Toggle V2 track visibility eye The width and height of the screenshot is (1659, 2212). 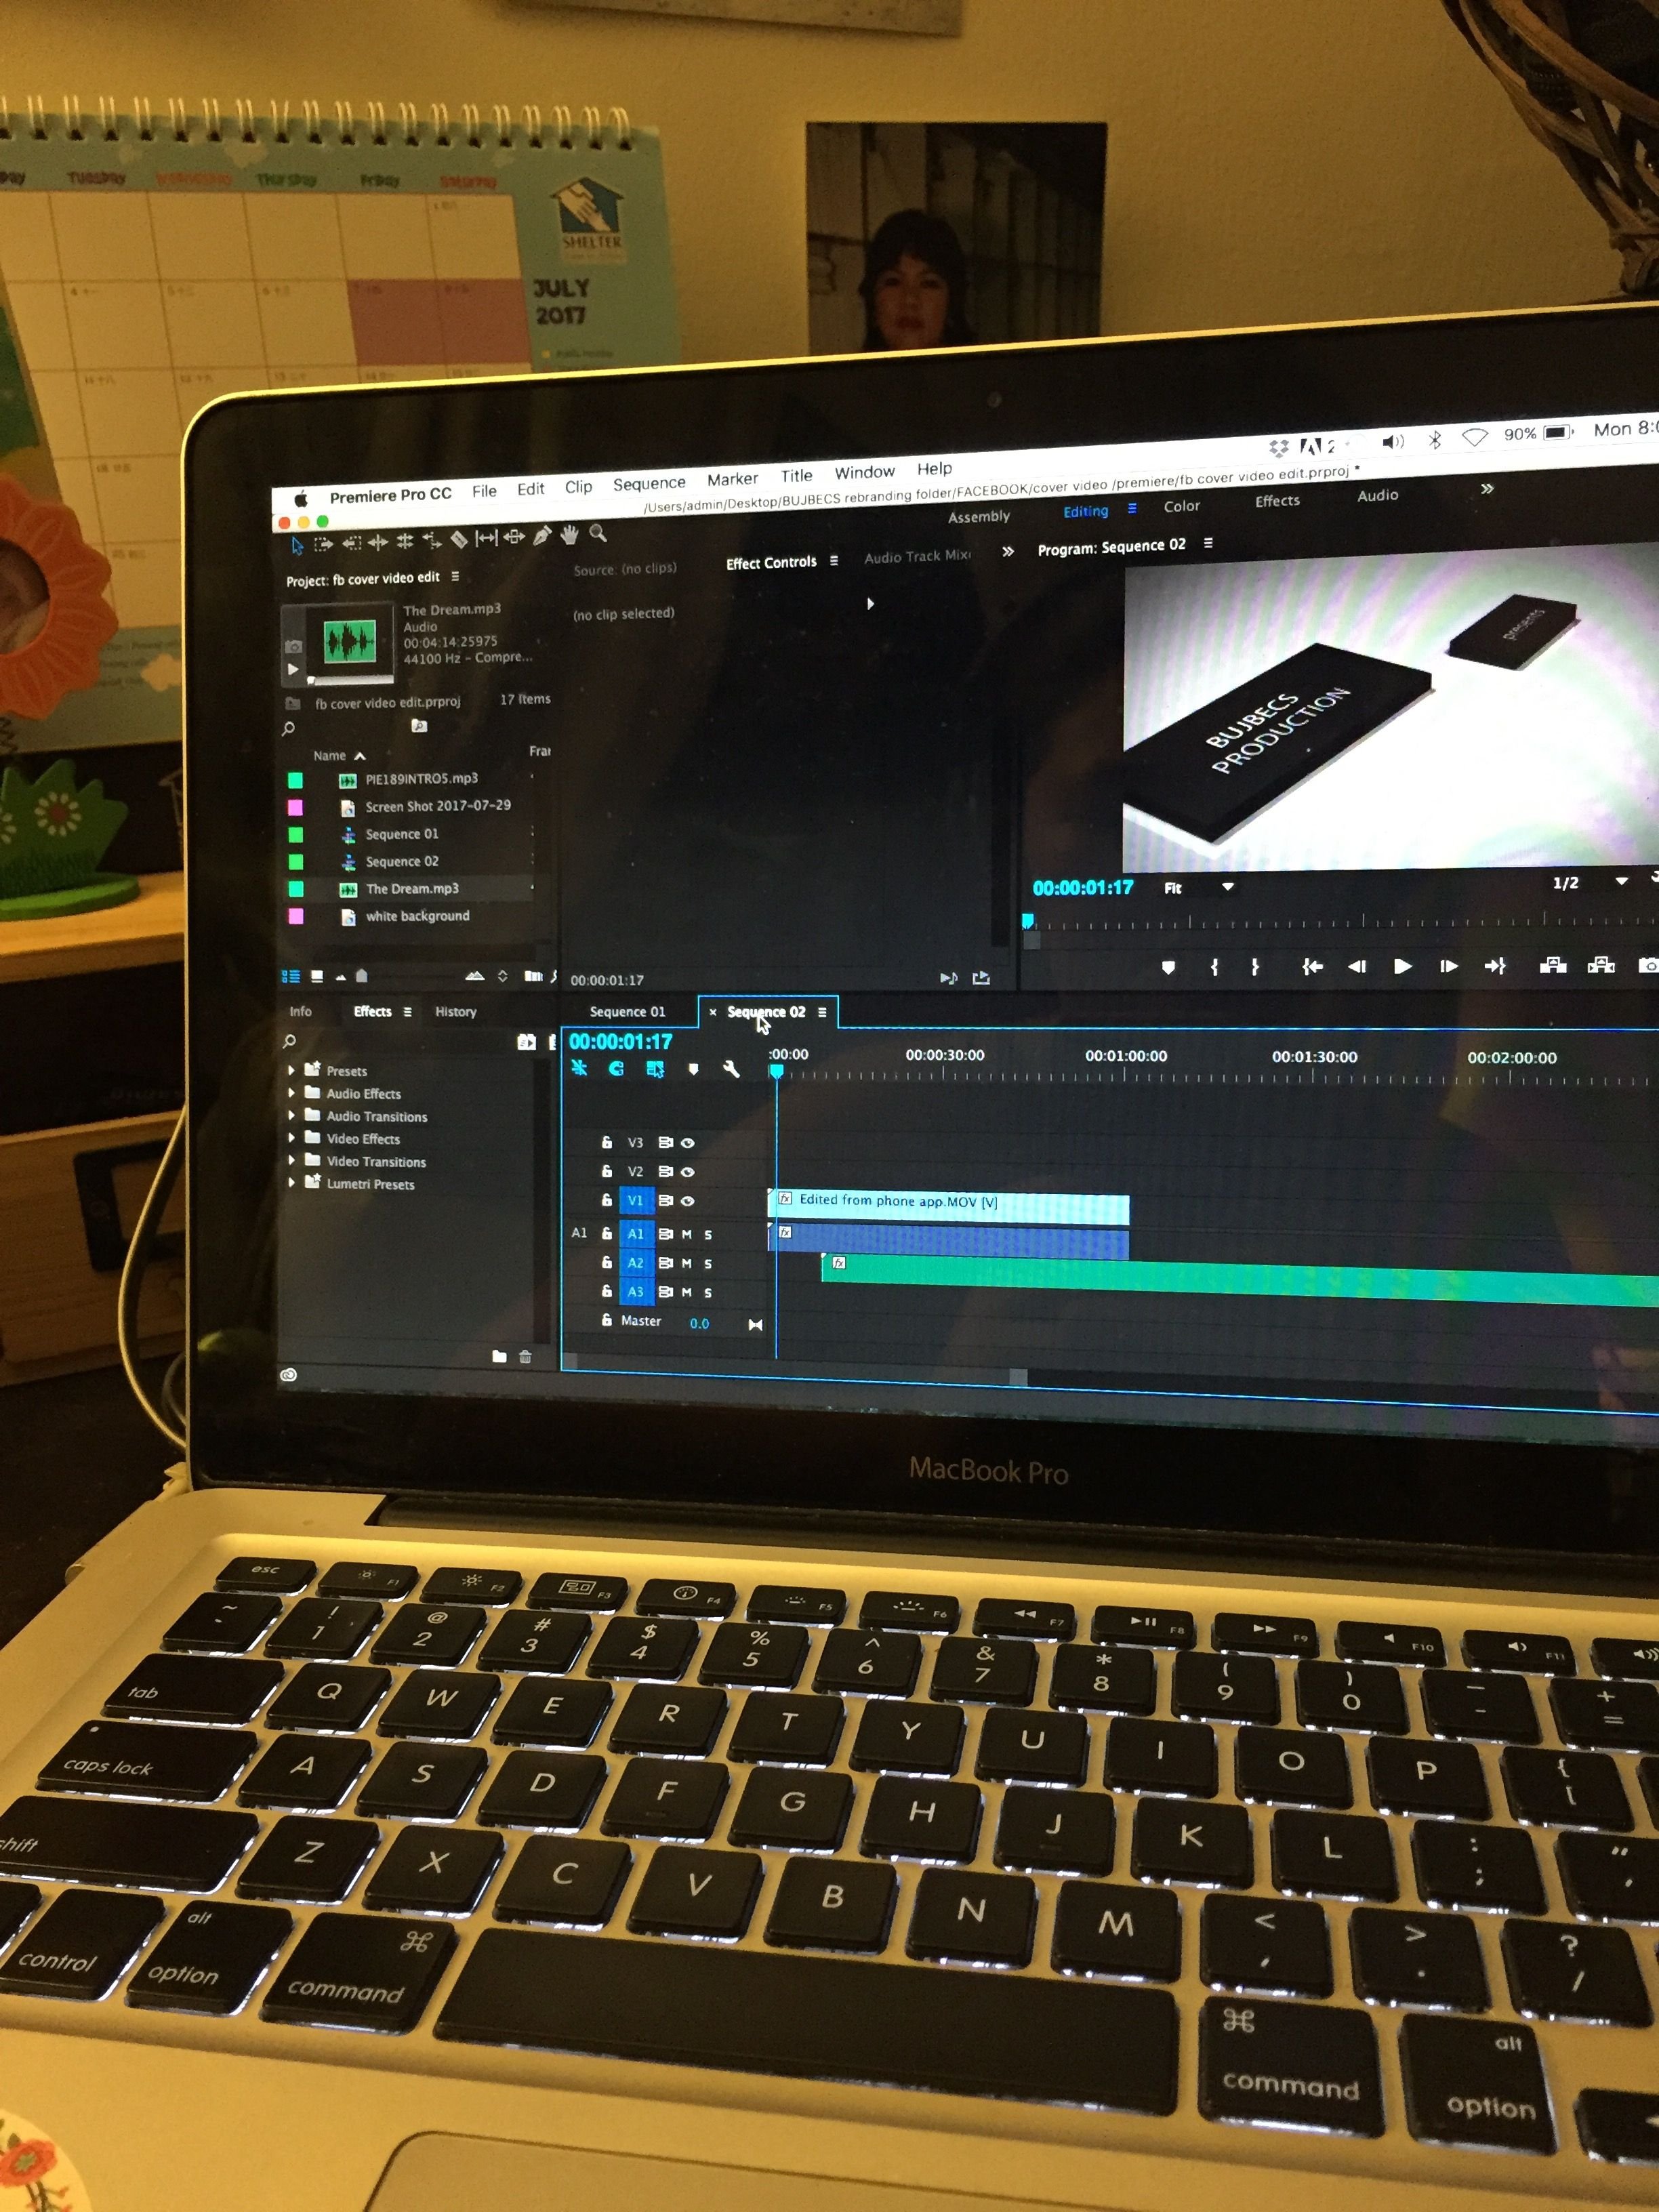[x=688, y=1171]
